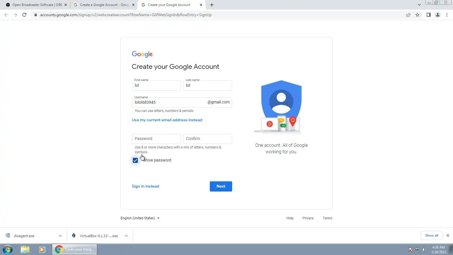The image size is (453, 255).
Task: Click the Password field
Action: tap(156, 139)
